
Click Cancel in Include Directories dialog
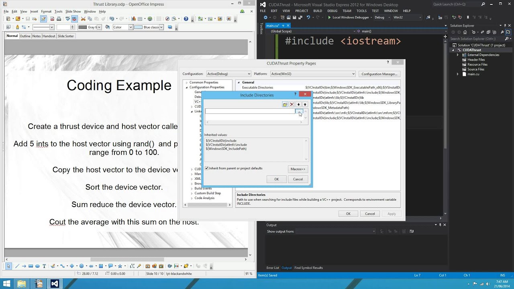[298, 179]
